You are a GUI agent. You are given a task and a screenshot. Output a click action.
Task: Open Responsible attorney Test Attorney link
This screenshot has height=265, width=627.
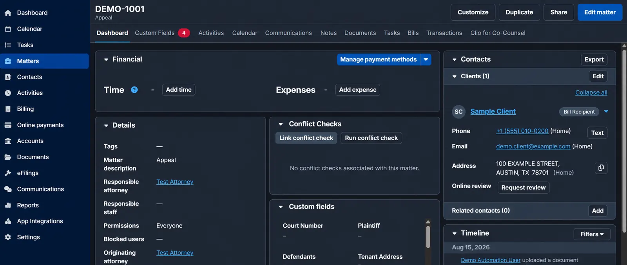click(175, 182)
